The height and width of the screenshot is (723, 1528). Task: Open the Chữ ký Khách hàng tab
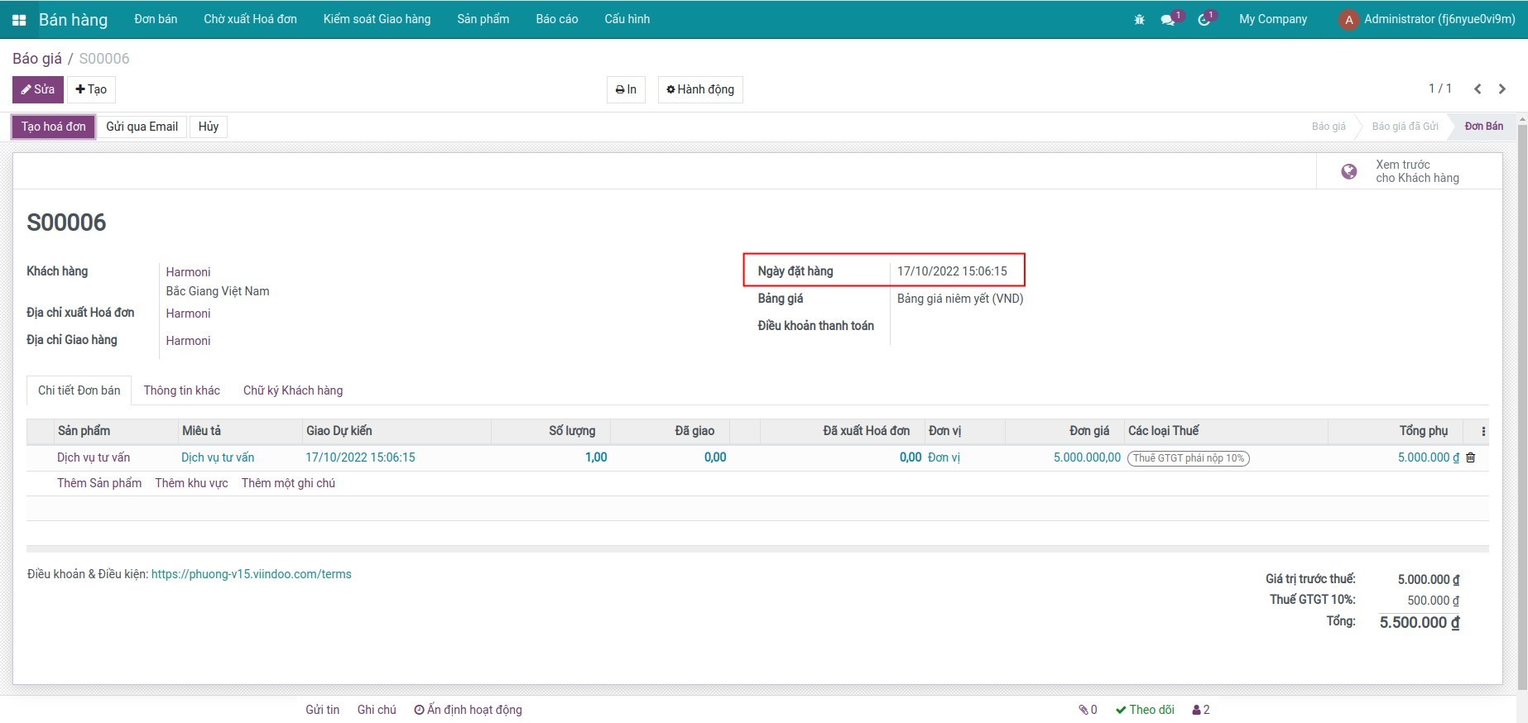point(293,390)
